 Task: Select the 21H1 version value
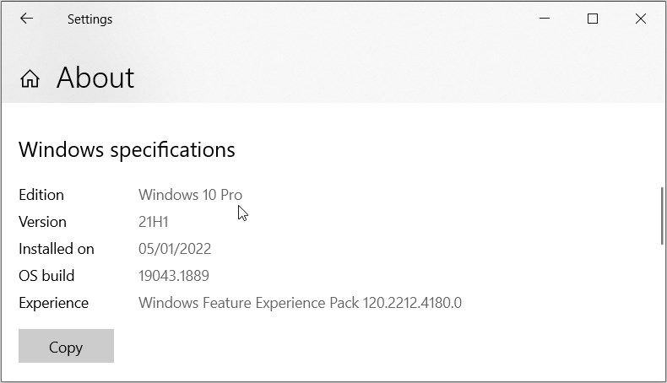(x=154, y=222)
